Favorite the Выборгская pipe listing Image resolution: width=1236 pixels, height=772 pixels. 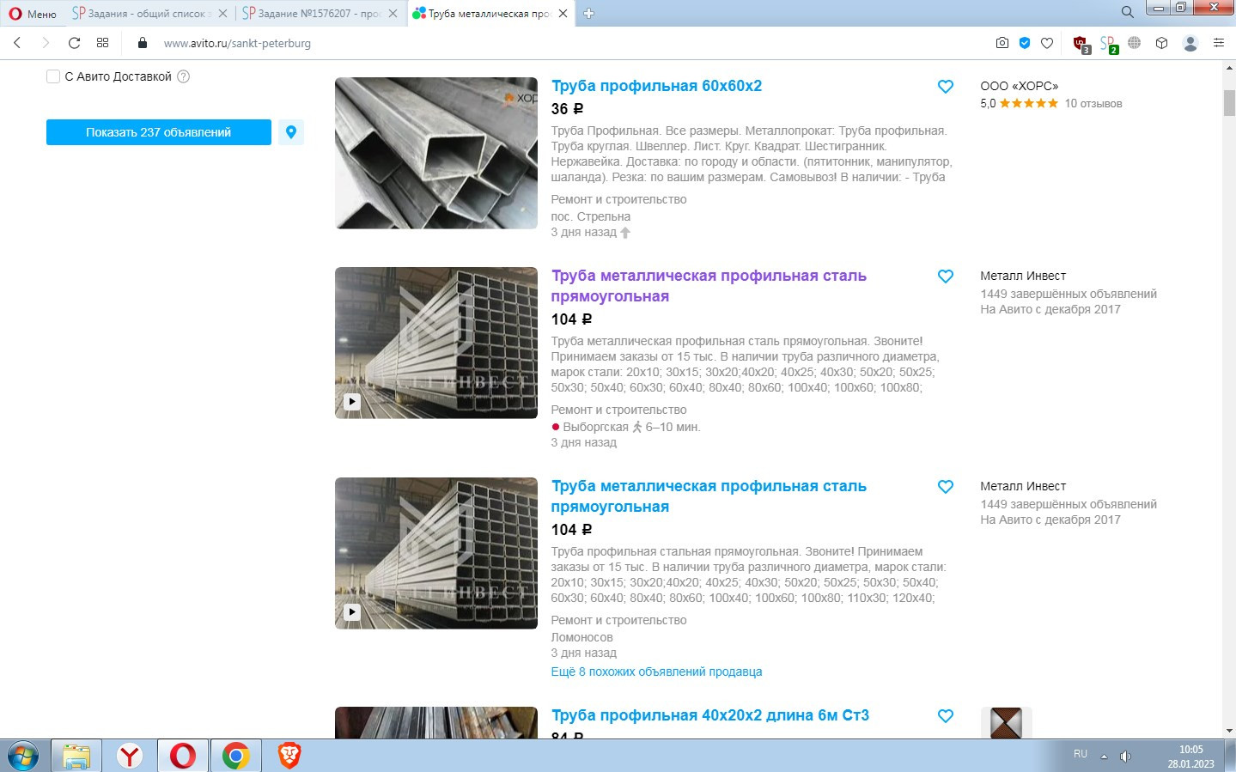946,277
